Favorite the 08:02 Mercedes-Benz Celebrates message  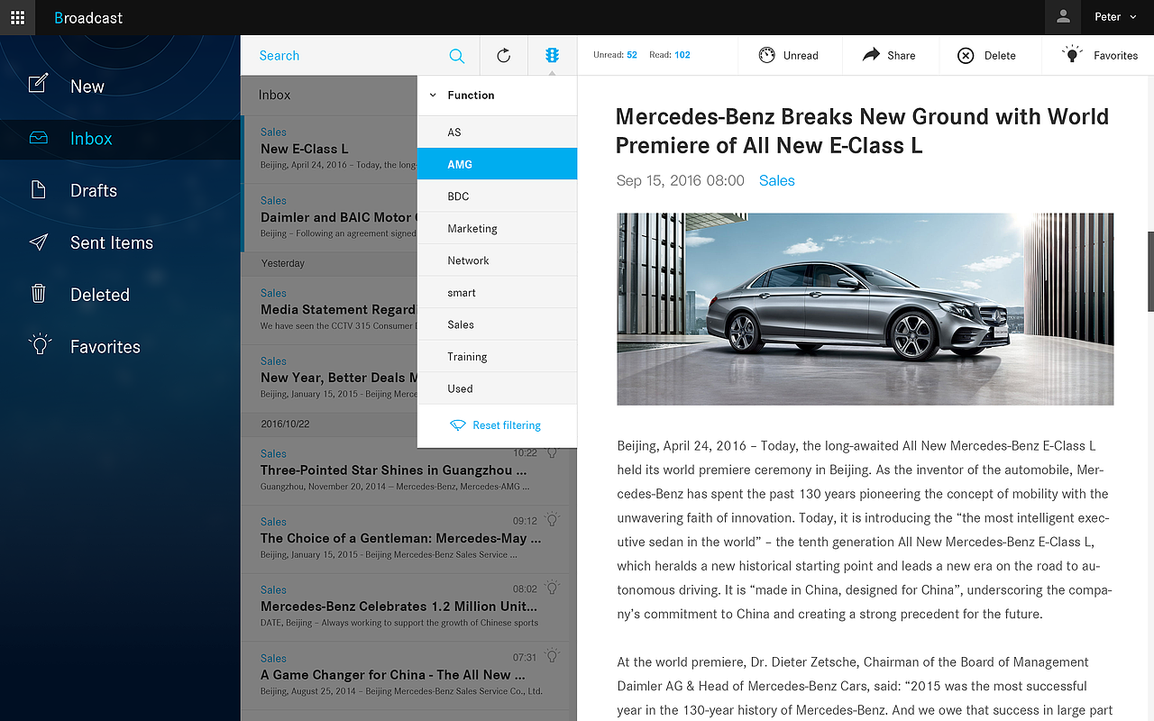point(553,588)
